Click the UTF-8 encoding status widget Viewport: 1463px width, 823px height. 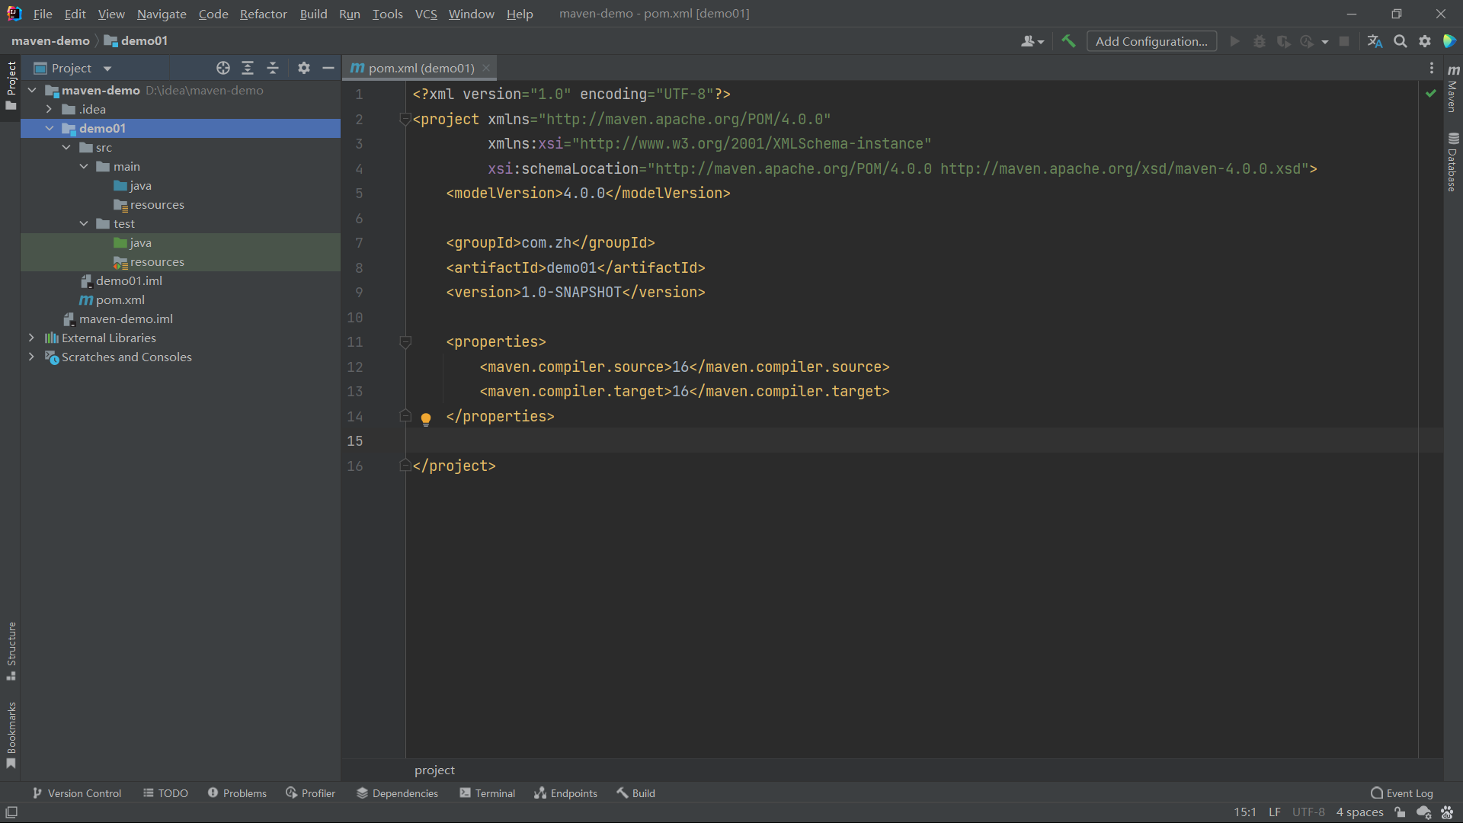pyautogui.click(x=1308, y=812)
